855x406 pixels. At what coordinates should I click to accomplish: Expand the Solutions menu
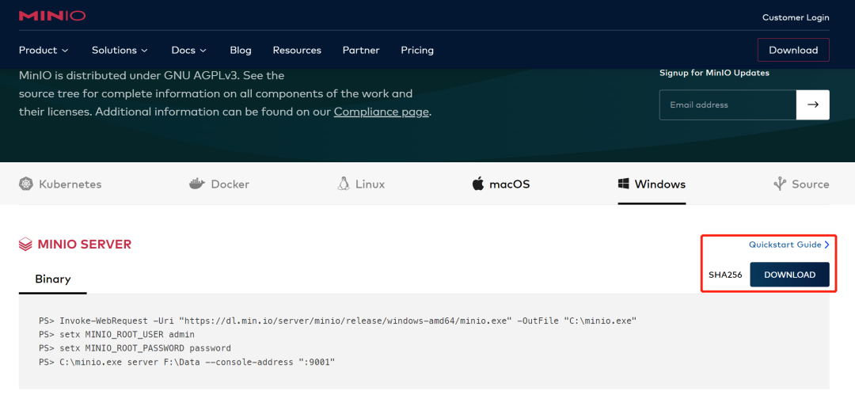(120, 50)
